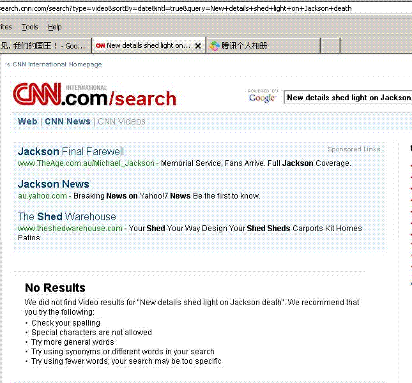
Task: Open the www.theshedwarehouse.com URL
Action: coord(70,228)
